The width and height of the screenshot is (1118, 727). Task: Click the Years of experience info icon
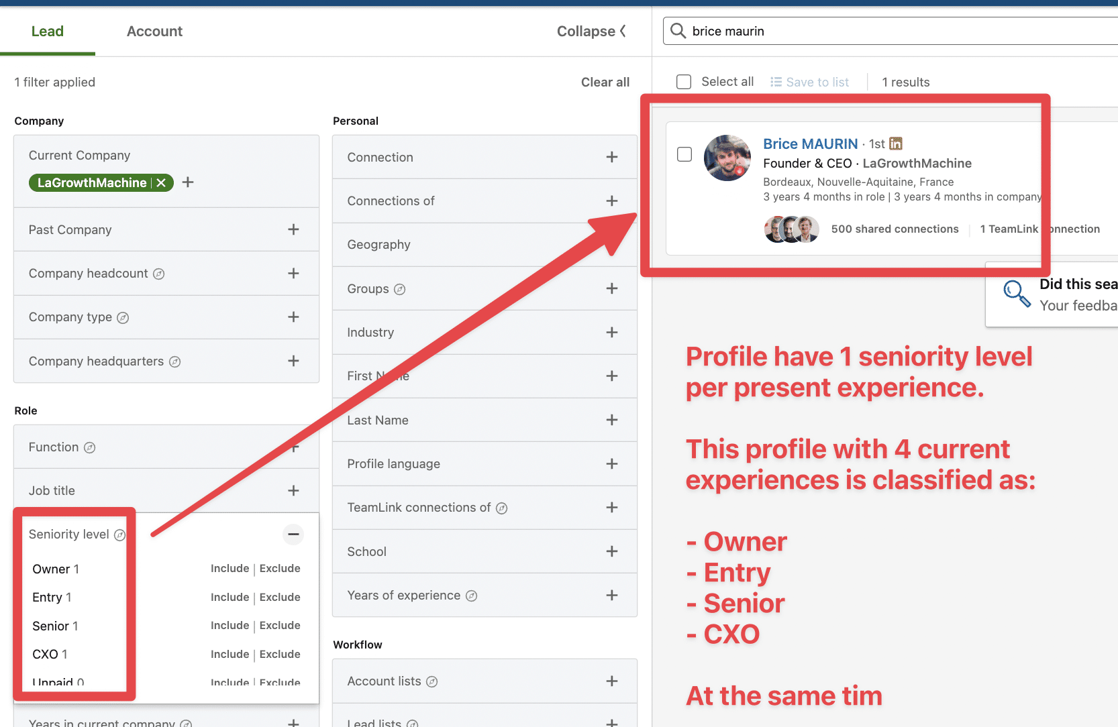pos(471,596)
